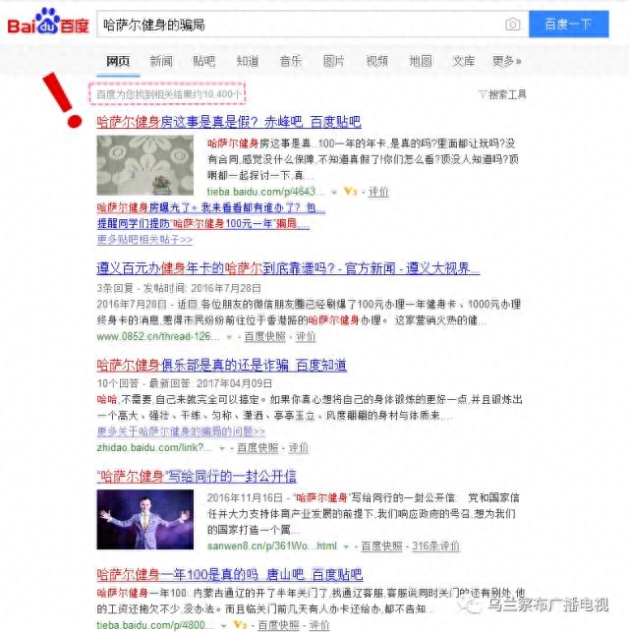Open the 搜索工具 filter icon
Image resolution: width=629 pixels, height=632 pixels.
[483, 94]
